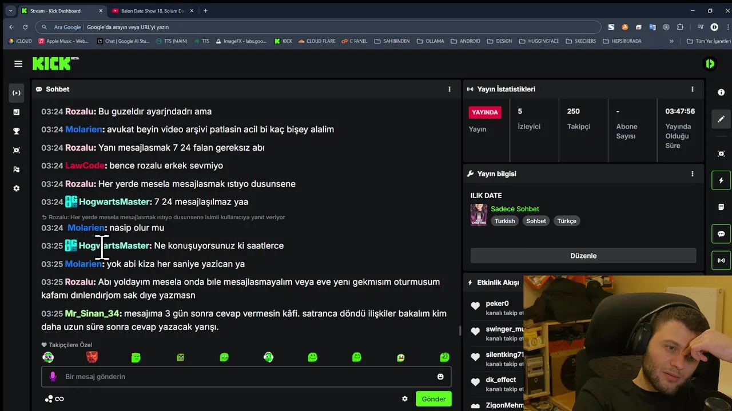This screenshot has height=411, width=732.
Task: Click HogwartsMaster on the Ne konuşuyorsunuz message
Action: click(114, 245)
